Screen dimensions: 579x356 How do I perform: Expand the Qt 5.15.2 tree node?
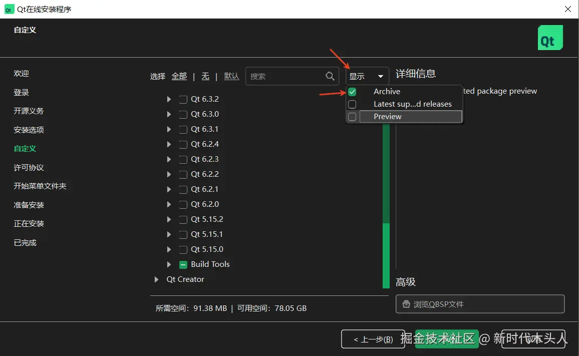[169, 219]
